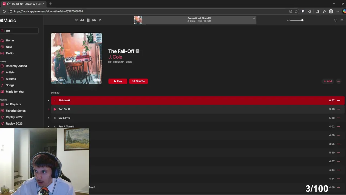Open Albums in the library
346x195 pixels.
(11, 79)
